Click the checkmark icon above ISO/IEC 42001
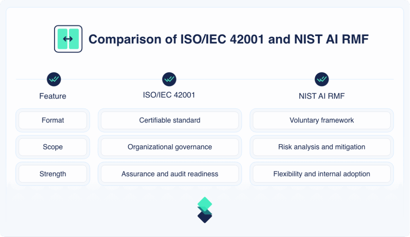The image size is (410, 237). pyautogui.click(x=169, y=79)
